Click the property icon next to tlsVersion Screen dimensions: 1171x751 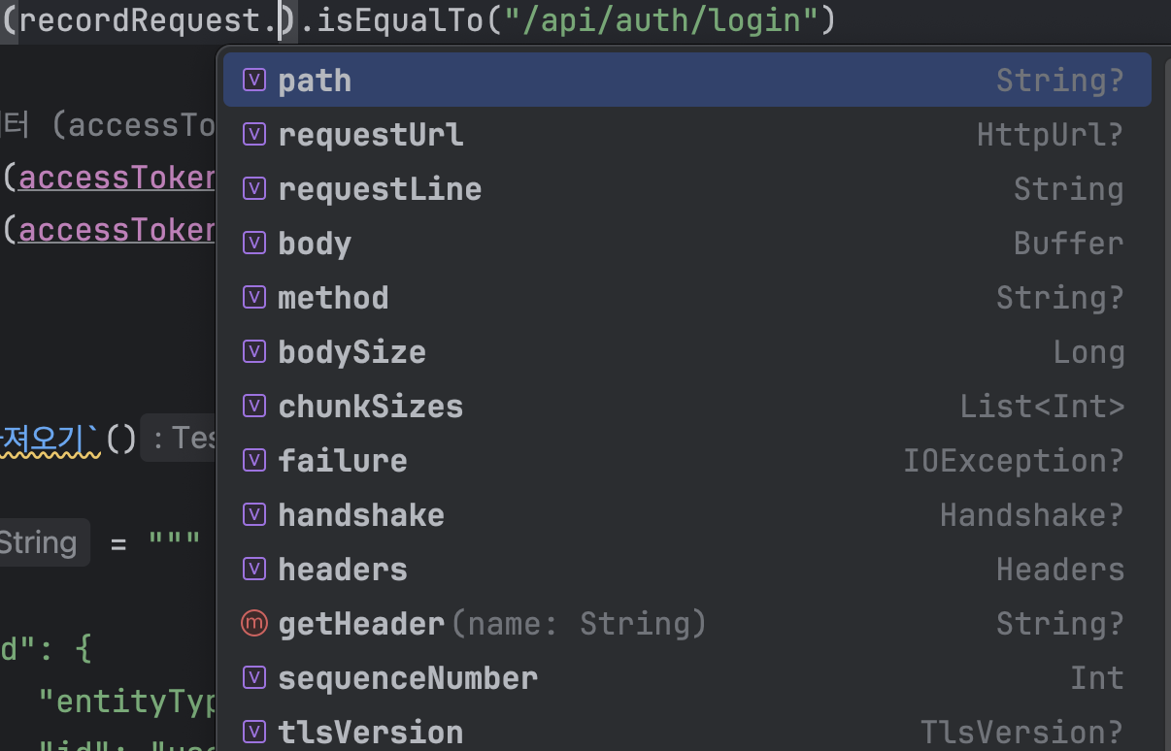253,732
